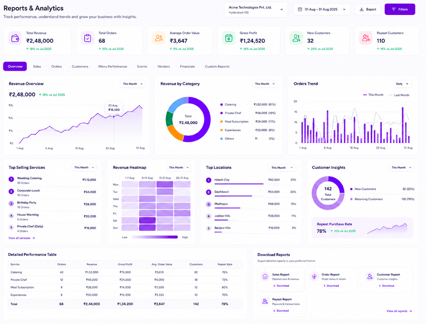Click the Last Month legend in Orders Trend
The height and width of the screenshot is (324, 426).
coord(399,95)
